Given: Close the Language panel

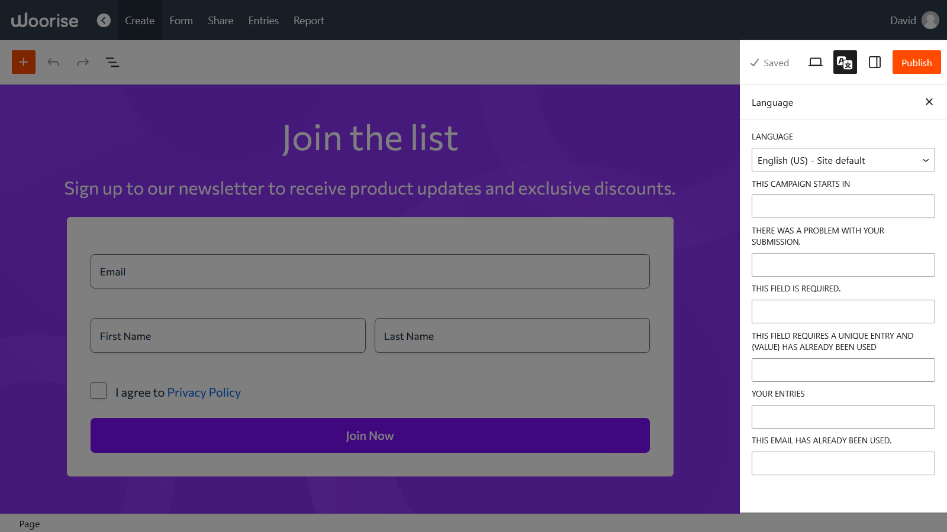Looking at the screenshot, I should pos(929,102).
